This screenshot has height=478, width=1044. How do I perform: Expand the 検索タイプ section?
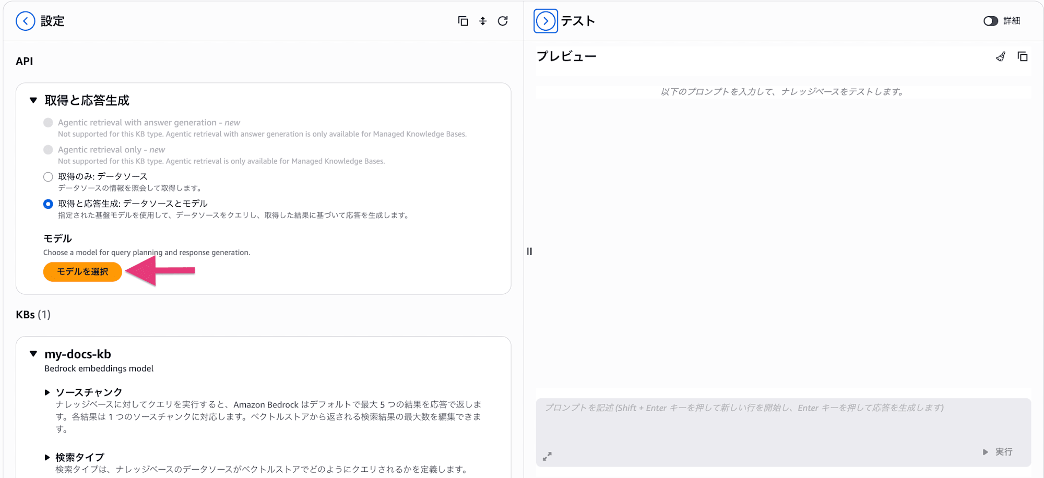point(47,458)
